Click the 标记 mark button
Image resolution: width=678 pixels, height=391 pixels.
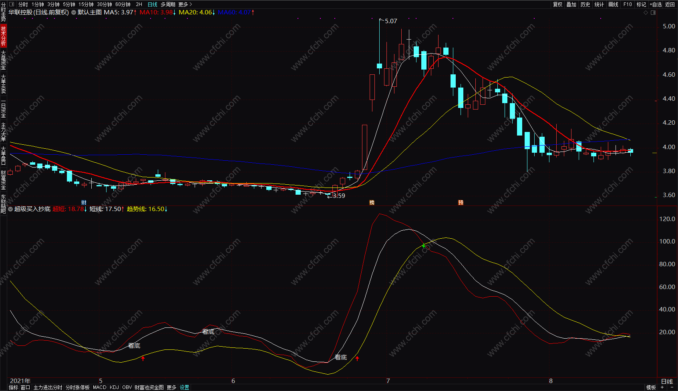tap(641, 4)
